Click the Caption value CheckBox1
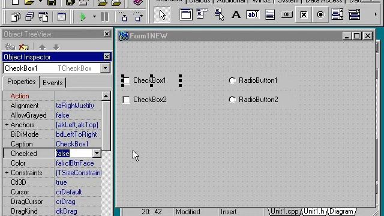The image size is (384, 216). [x=72, y=144]
